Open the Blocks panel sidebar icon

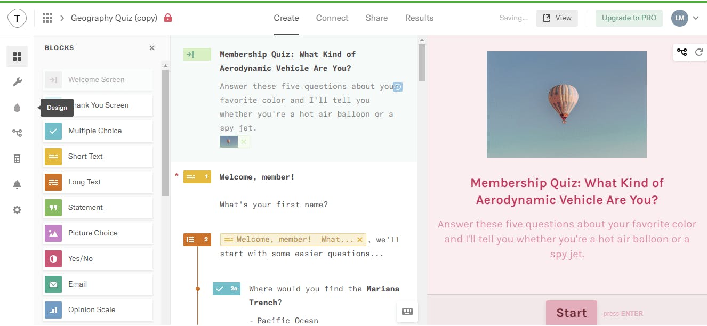[x=17, y=56]
